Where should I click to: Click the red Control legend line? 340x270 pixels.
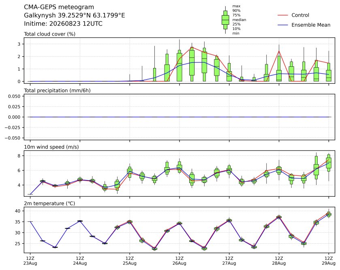283,15
